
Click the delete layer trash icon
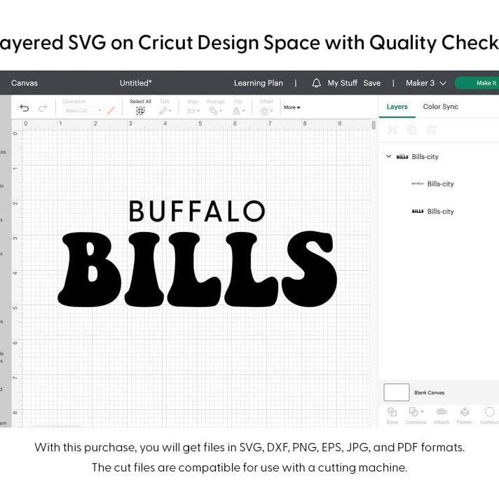pyautogui.click(x=431, y=130)
